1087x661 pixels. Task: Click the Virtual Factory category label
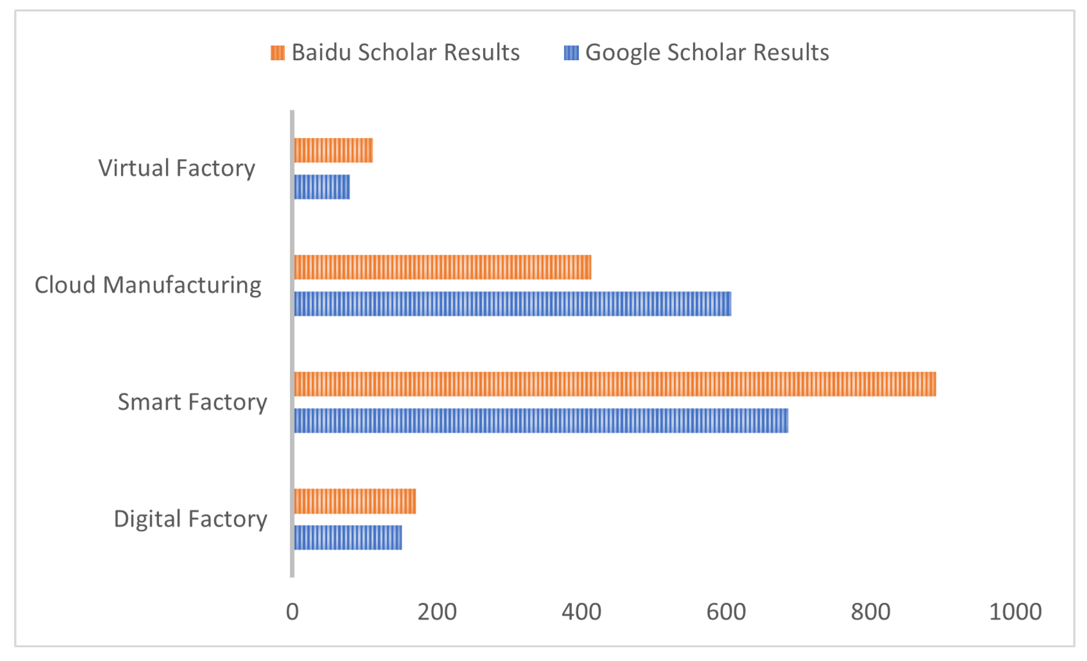[177, 168]
